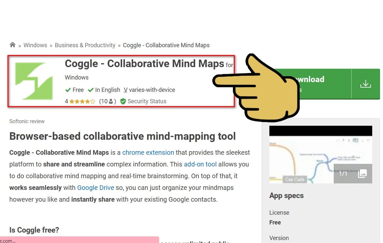Click the varies-with-device version label

tap(152, 90)
